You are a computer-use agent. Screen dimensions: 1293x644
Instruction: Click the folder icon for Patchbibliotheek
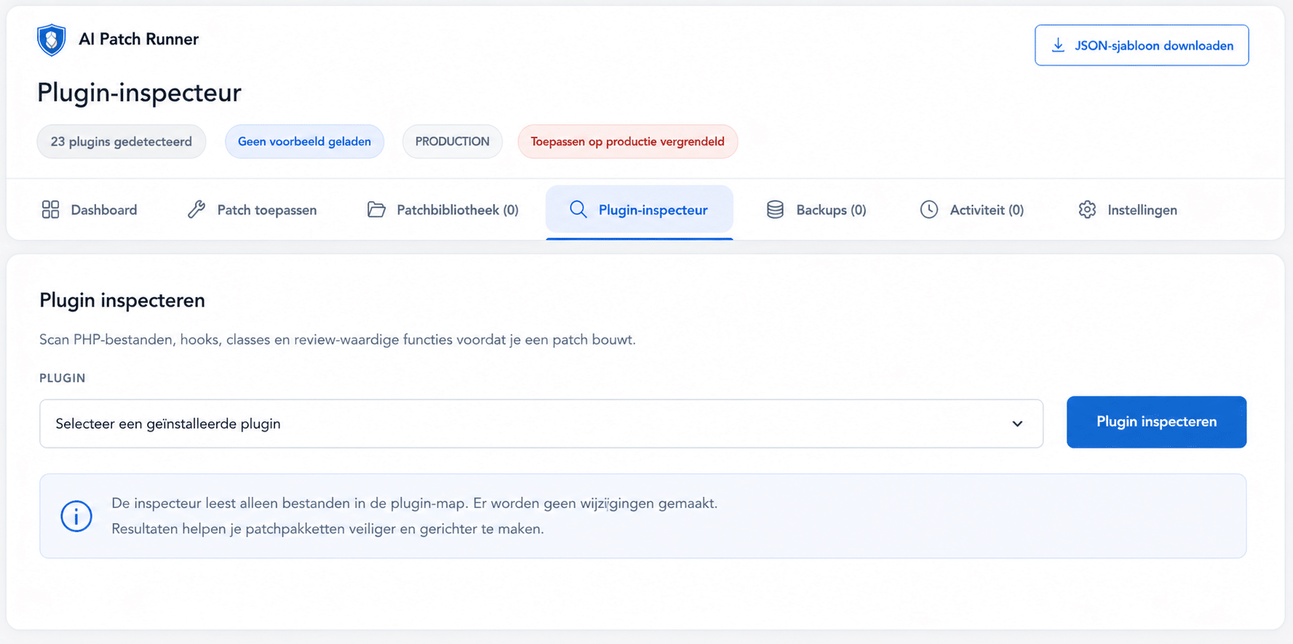376,210
